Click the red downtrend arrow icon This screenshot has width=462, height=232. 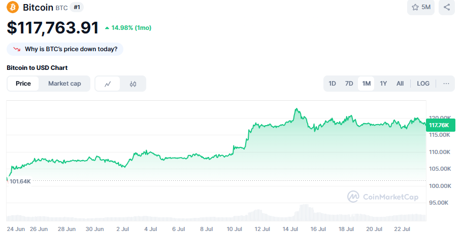click(x=17, y=49)
